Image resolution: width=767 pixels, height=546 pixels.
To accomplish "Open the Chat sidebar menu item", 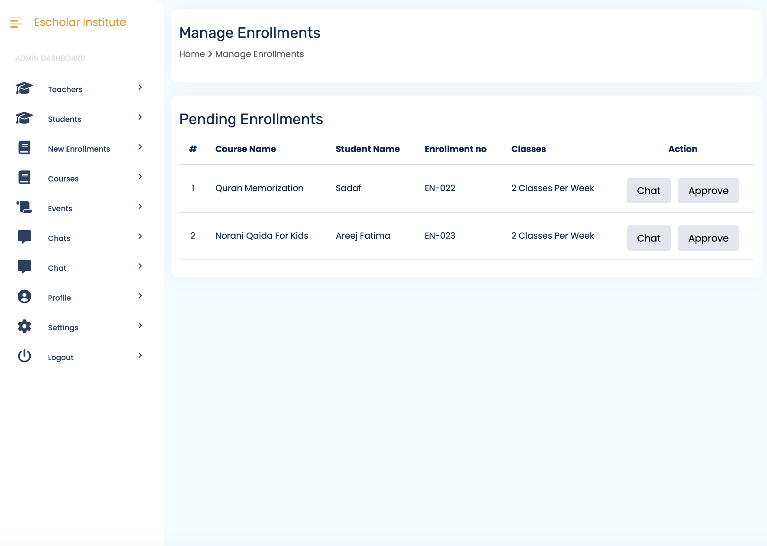I will coord(57,267).
